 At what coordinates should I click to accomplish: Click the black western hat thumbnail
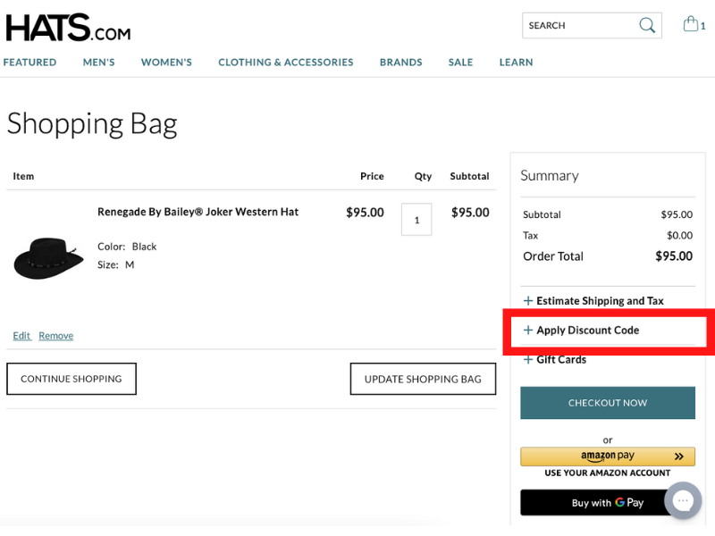pyautogui.click(x=48, y=256)
